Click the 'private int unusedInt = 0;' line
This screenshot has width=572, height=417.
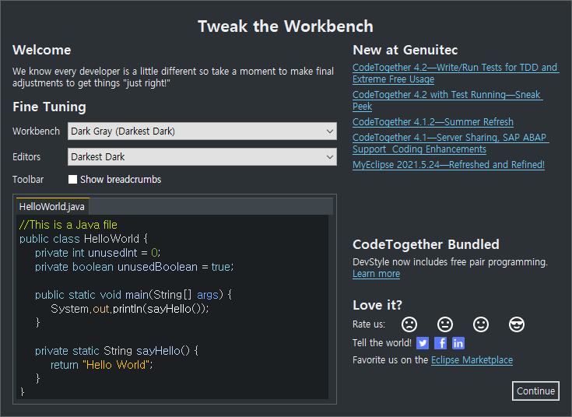[98, 253]
